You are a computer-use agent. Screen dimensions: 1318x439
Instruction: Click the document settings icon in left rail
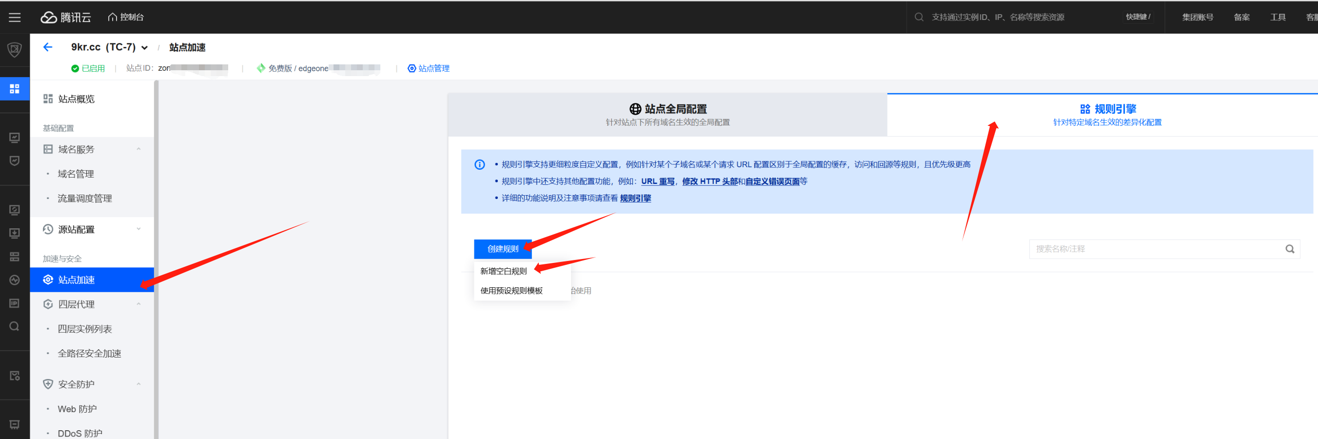point(15,376)
